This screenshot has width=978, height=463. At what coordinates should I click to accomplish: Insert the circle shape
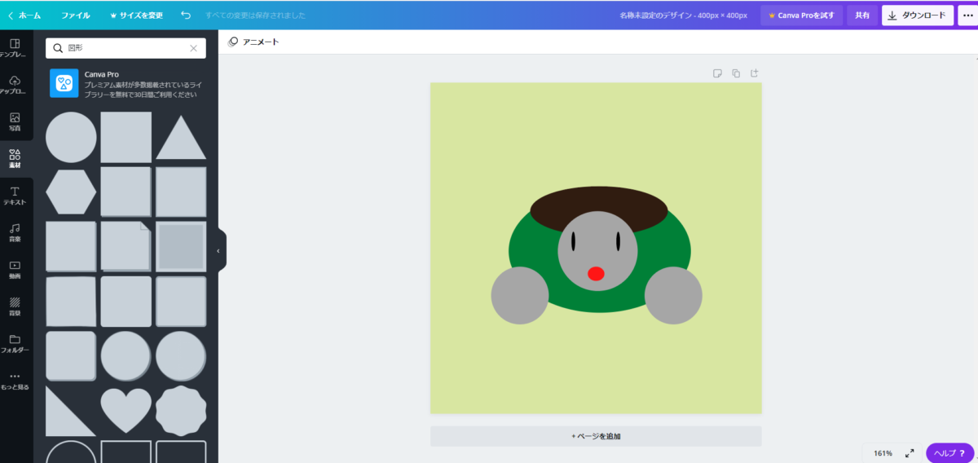(71, 137)
